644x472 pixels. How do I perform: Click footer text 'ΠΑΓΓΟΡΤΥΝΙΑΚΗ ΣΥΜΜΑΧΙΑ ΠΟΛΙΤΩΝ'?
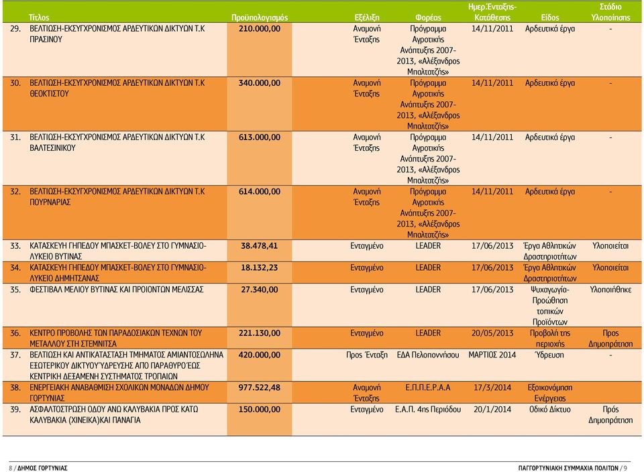(x=568, y=468)
